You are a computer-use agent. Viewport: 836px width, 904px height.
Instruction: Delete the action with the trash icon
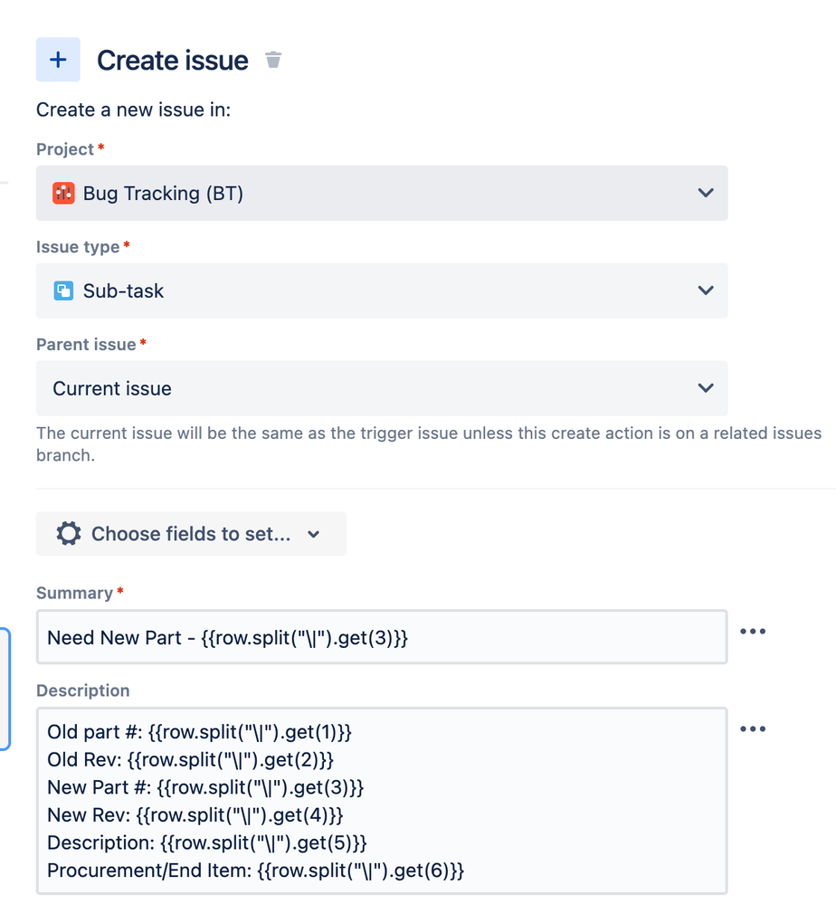coord(272,60)
